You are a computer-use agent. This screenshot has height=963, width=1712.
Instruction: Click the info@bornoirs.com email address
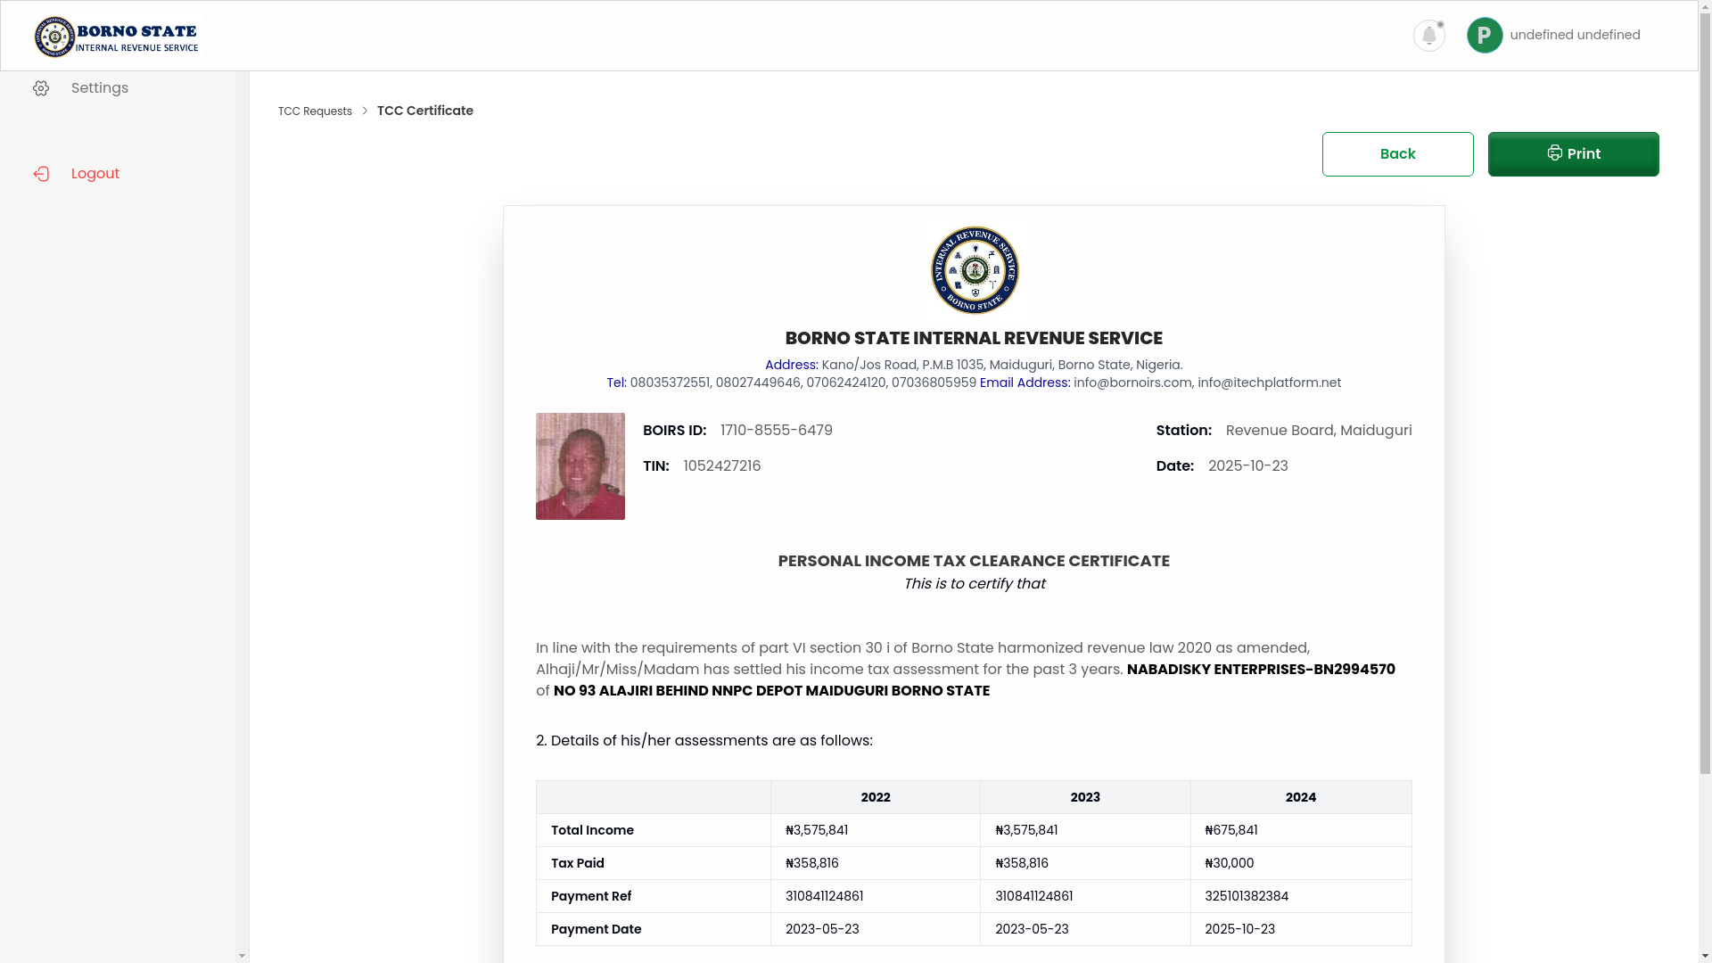(x=1132, y=383)
